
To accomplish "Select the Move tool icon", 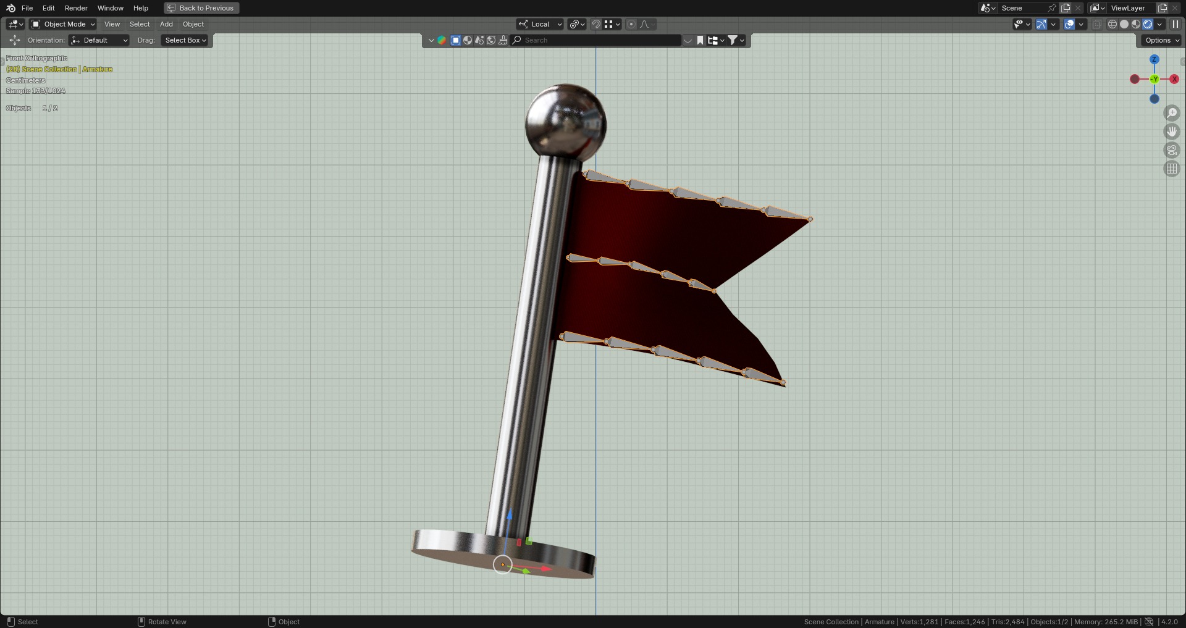I will click(x=14, y=40).
